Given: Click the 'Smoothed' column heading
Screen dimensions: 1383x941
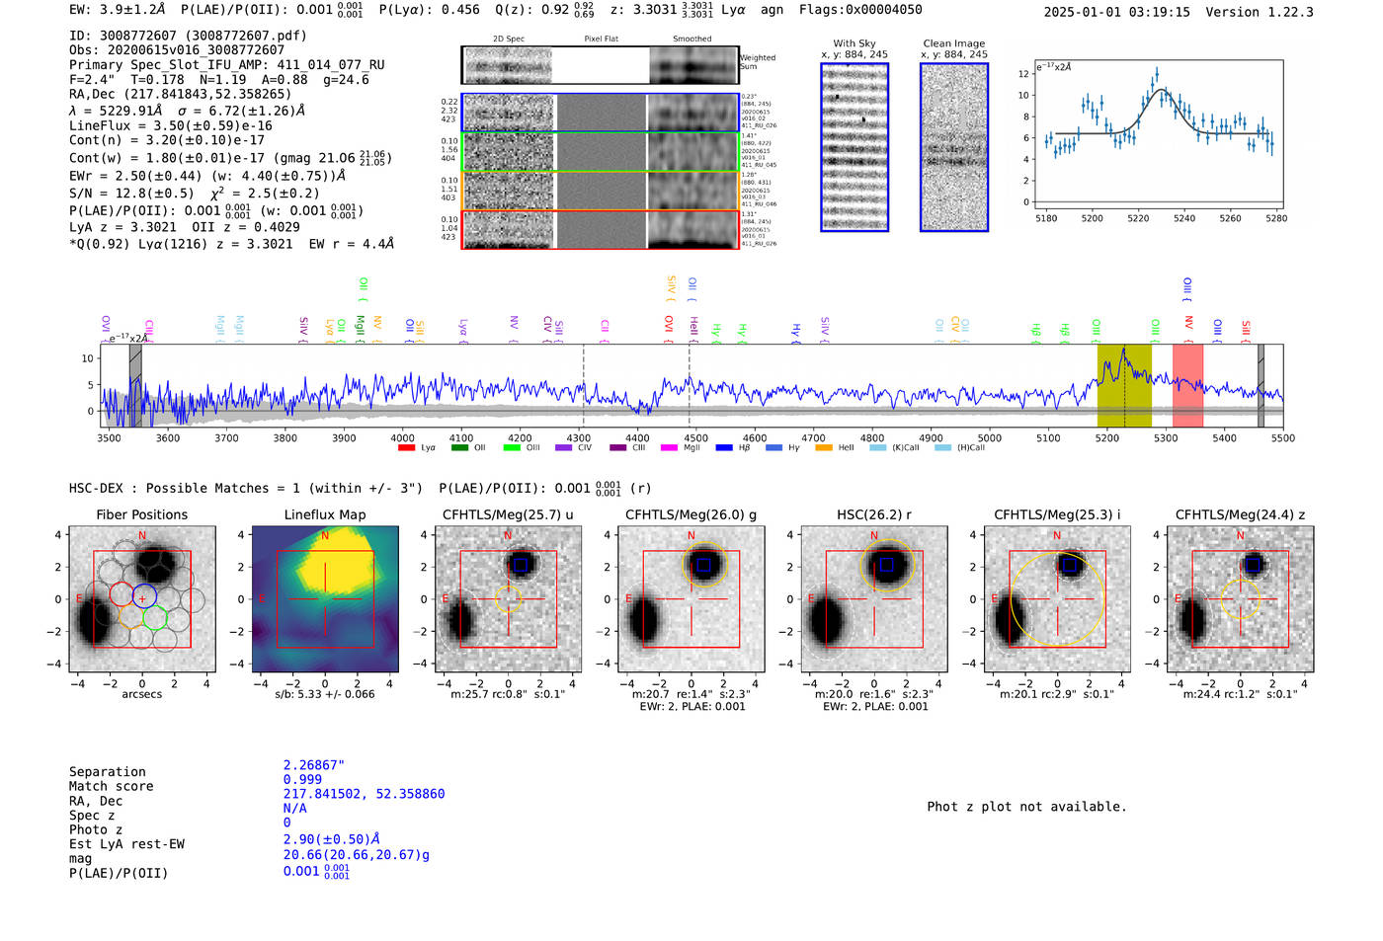Looking at the screenshot, I should [691, 39].
